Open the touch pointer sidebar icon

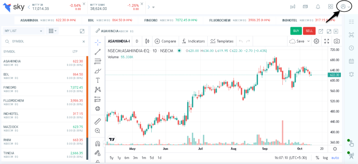tap(351, 143)
